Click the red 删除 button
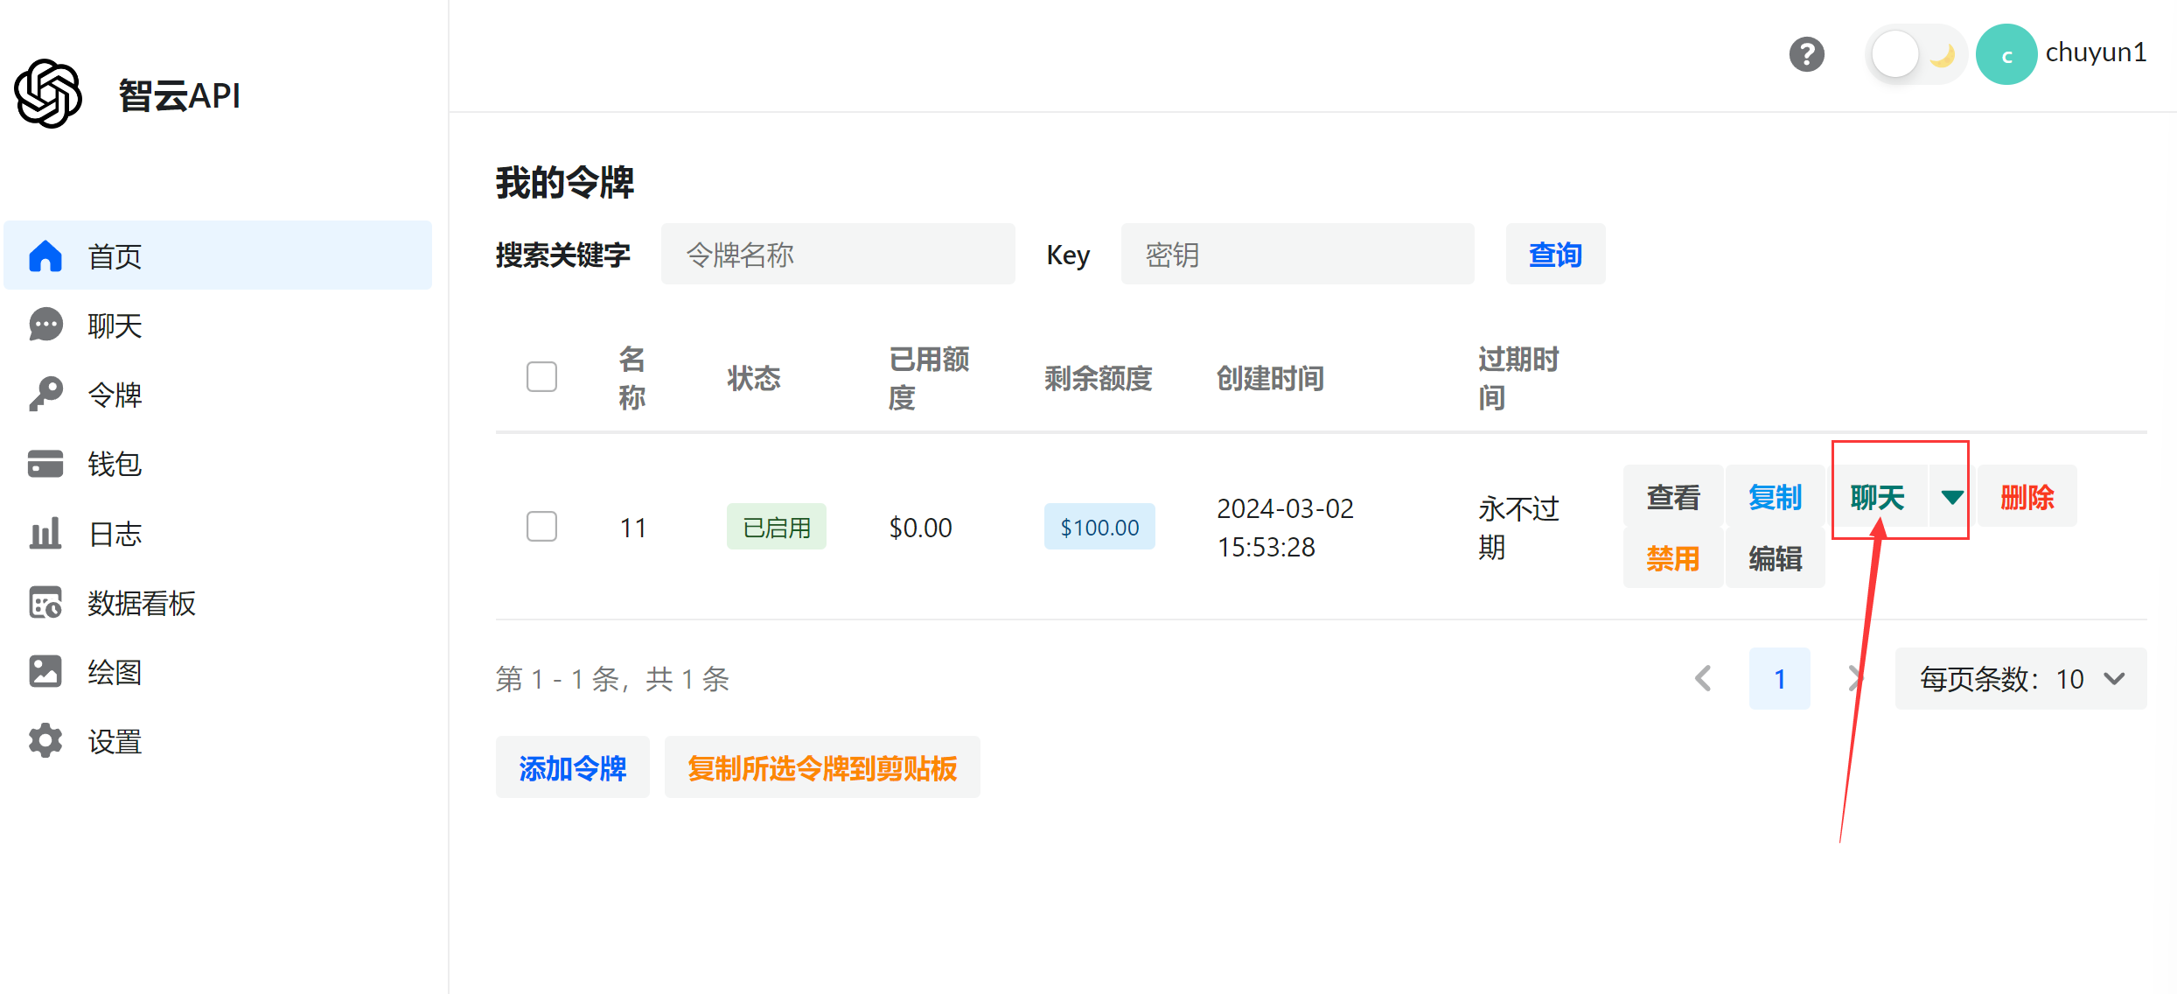This screenshot has width=2177, height=994. [x=2027, y=497]
